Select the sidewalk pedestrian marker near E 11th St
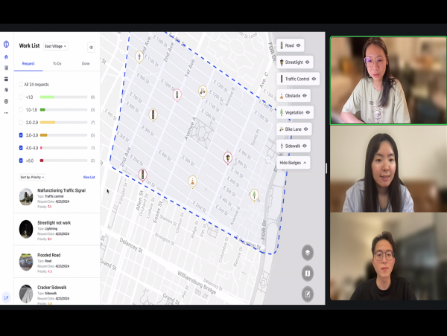This screenshot has width=447, height=336. pos(139,56)
